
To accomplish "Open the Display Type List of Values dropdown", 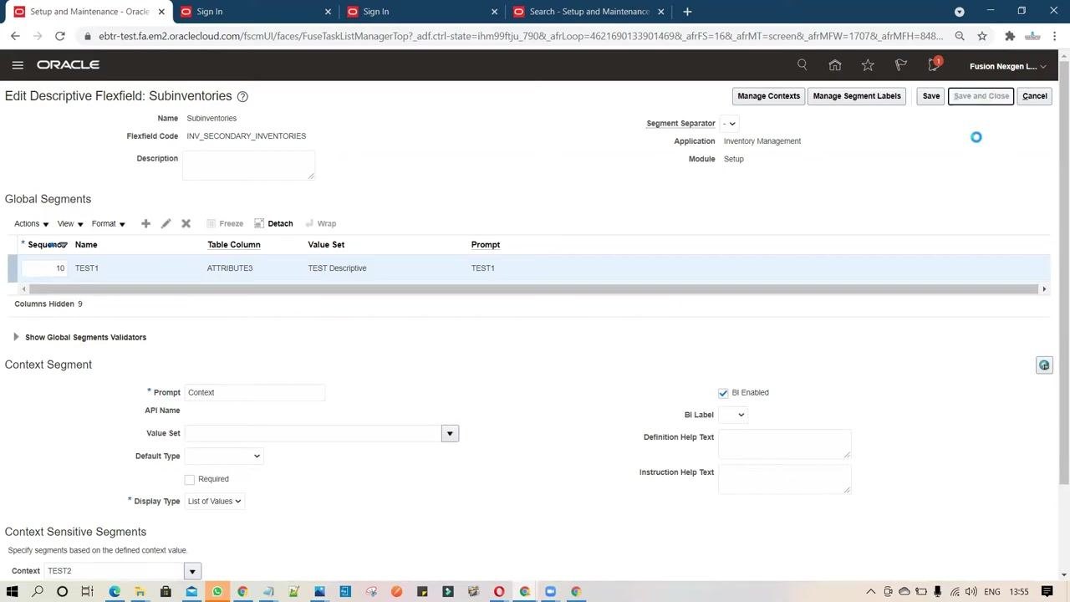I will click(214, 502).
